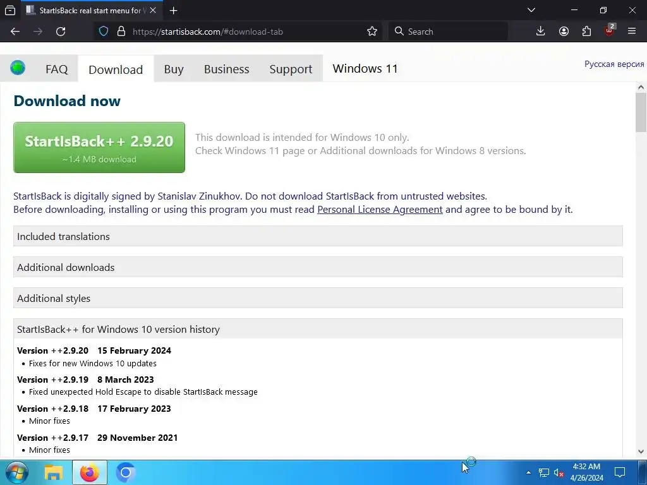The height and width of the screenshot is (485, 647).
Task: Open the Firefox hamburger menu
Action: click(x=632, y=32)
